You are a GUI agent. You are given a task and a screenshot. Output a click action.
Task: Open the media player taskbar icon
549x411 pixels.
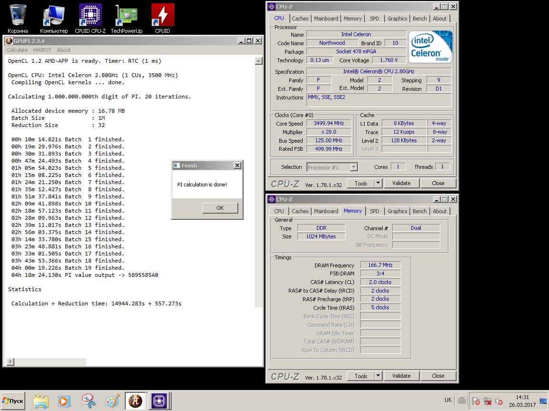point(64,401)
